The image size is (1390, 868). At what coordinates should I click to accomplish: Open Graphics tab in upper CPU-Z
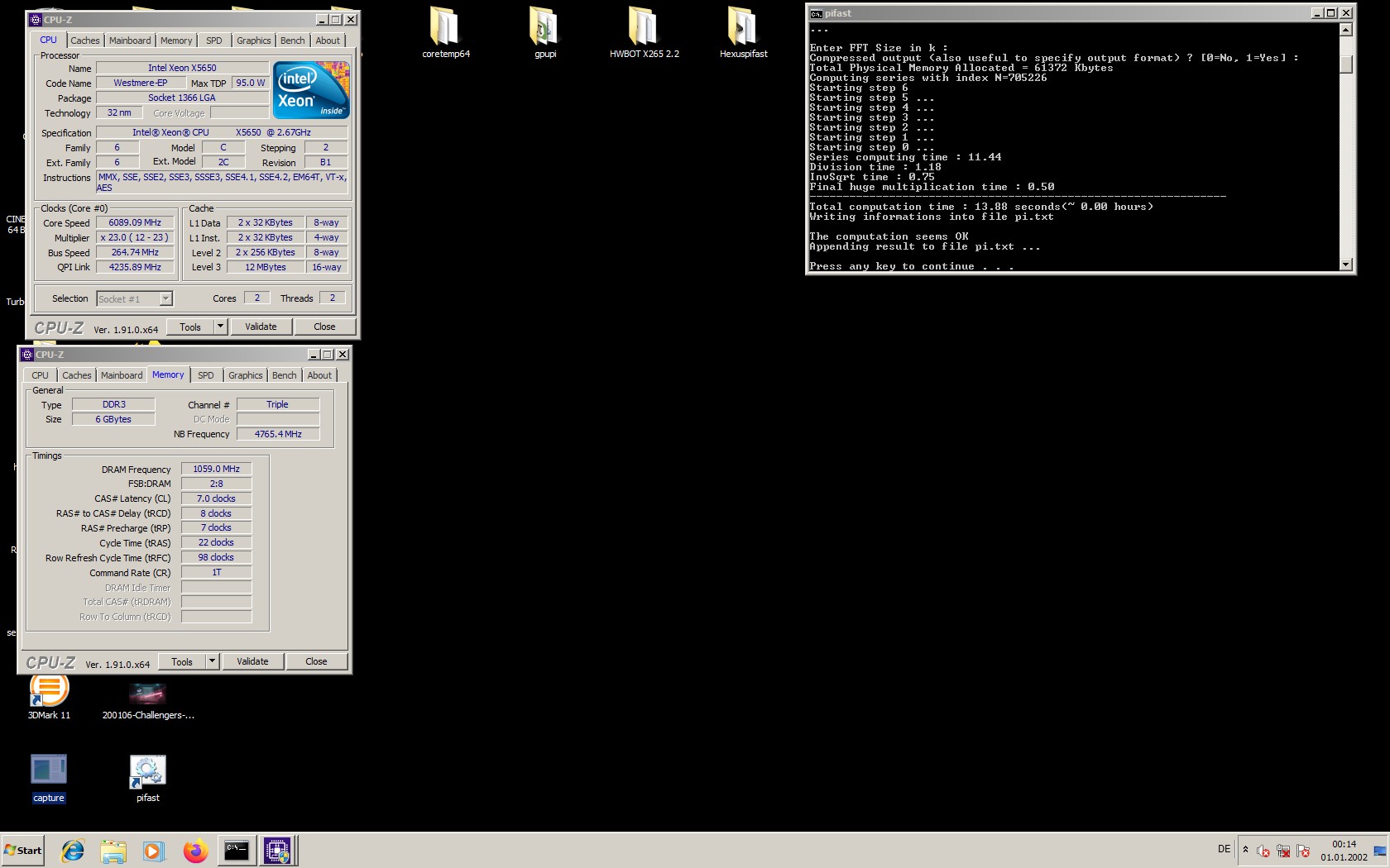click(x=253, y=41)
